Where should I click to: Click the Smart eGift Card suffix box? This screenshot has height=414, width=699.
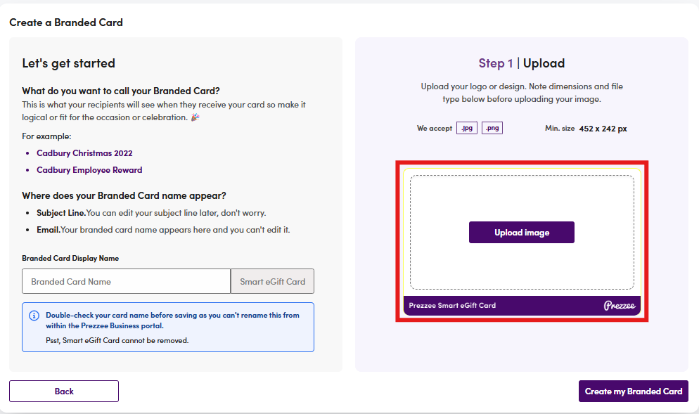(x=272, y=281)
